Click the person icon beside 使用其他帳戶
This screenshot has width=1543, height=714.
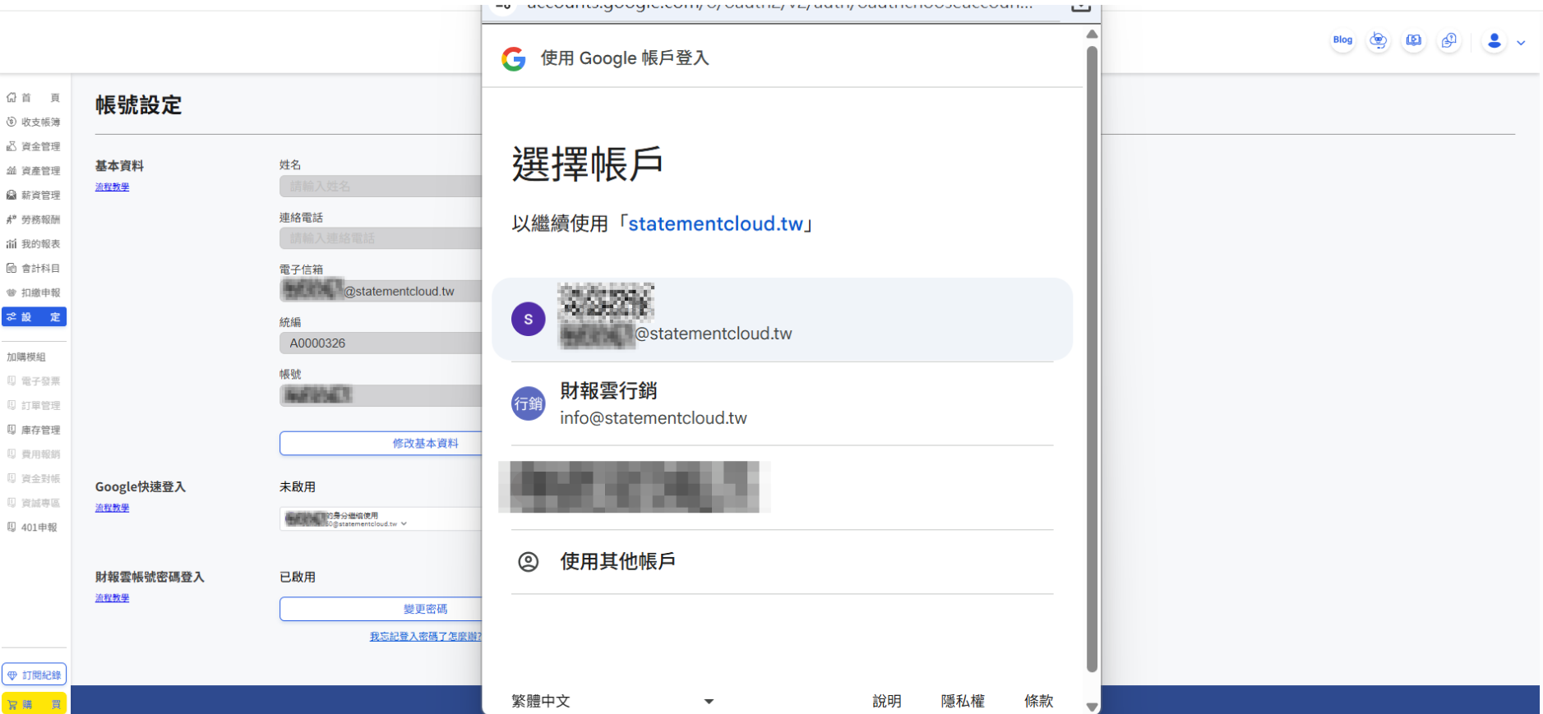tap(529, 562)
